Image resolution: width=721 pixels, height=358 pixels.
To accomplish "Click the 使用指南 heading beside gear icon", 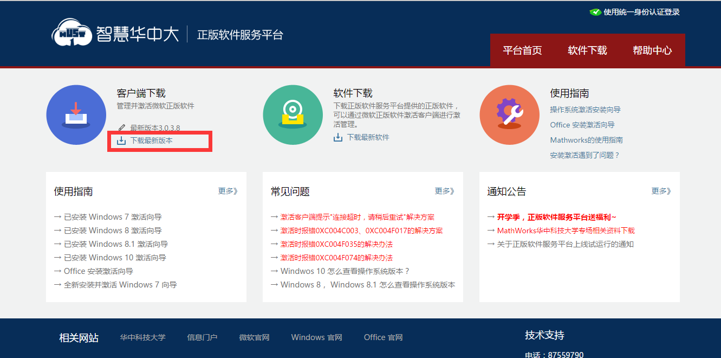I will pos(569,93).
